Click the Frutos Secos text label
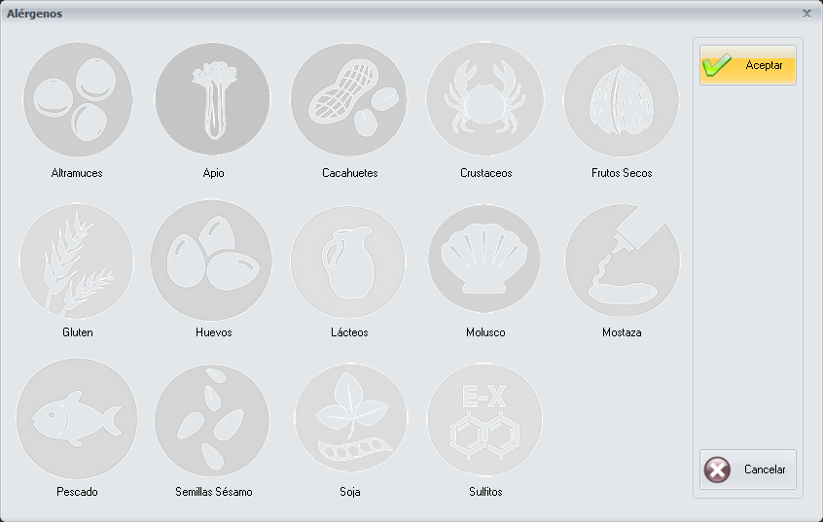 click(622, 173)
